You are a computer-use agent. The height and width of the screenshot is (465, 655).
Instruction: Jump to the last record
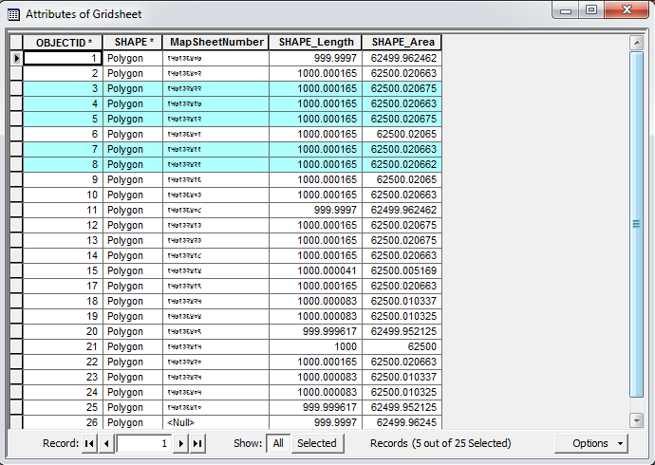click(197, 443)
